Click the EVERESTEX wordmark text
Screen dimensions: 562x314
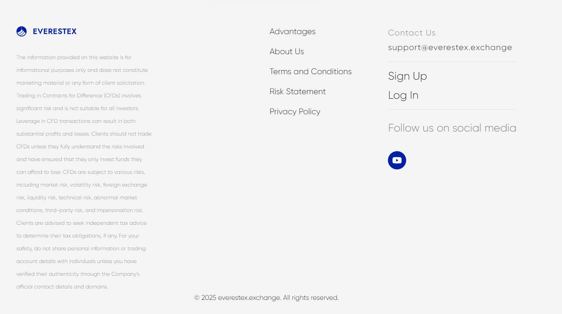point(55,31)
